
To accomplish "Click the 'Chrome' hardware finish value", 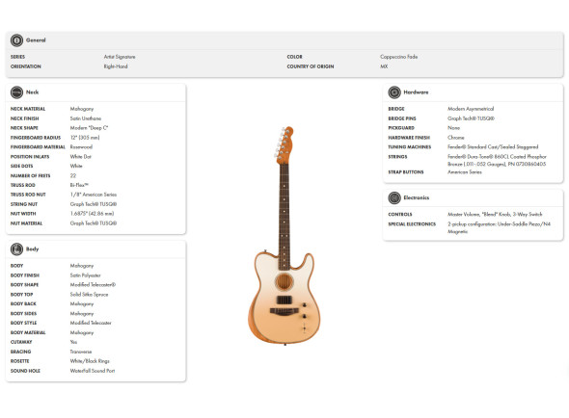I will click(x=456, y=138).
